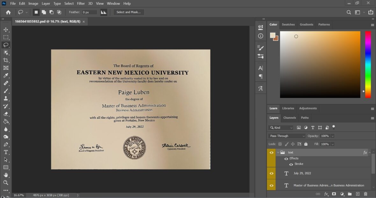376x198 pixels.
Task: Select the Crop tool
Action: [6, 60]
